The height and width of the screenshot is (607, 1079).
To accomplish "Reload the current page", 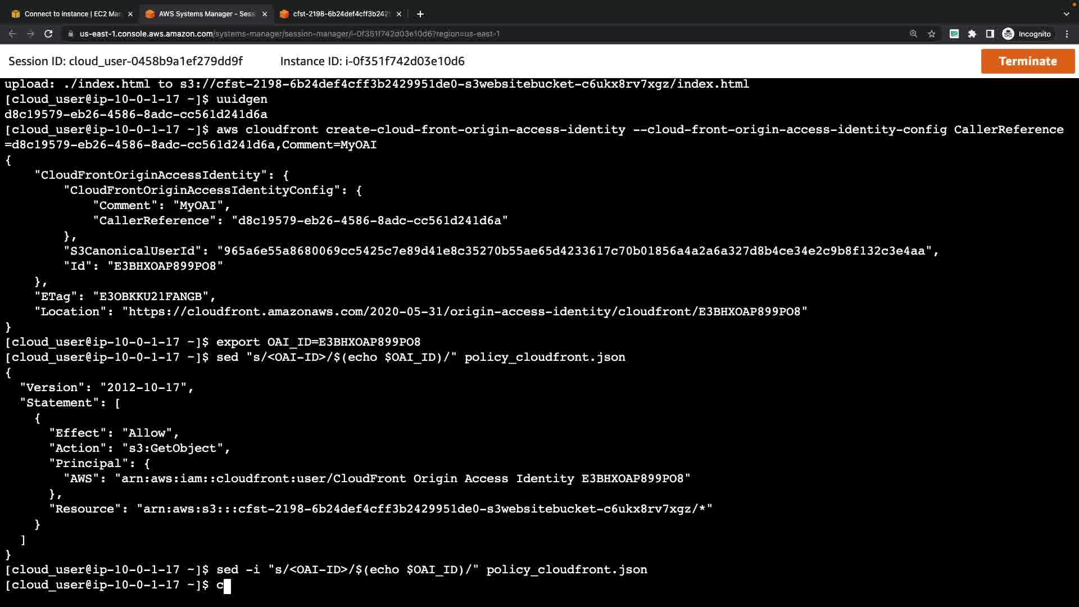I will pos(48,34).
